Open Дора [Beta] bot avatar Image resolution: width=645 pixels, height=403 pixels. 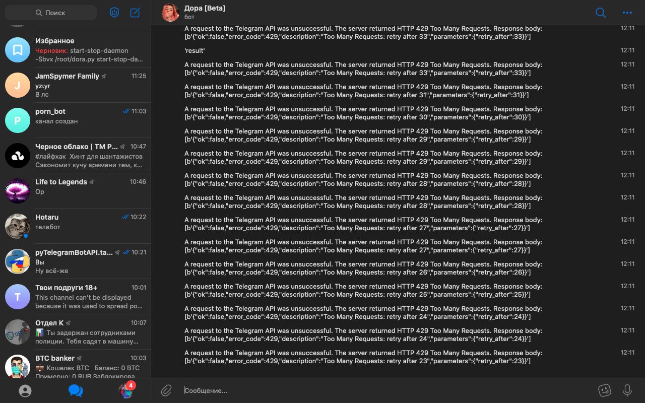click(x=170, y=13)
